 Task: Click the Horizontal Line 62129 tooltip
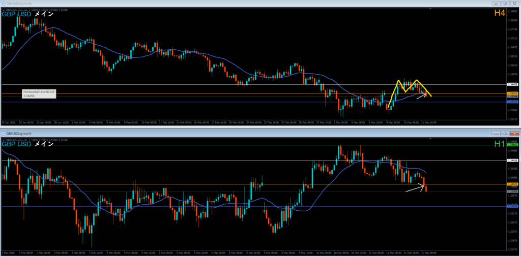click(x=39, y=93)
